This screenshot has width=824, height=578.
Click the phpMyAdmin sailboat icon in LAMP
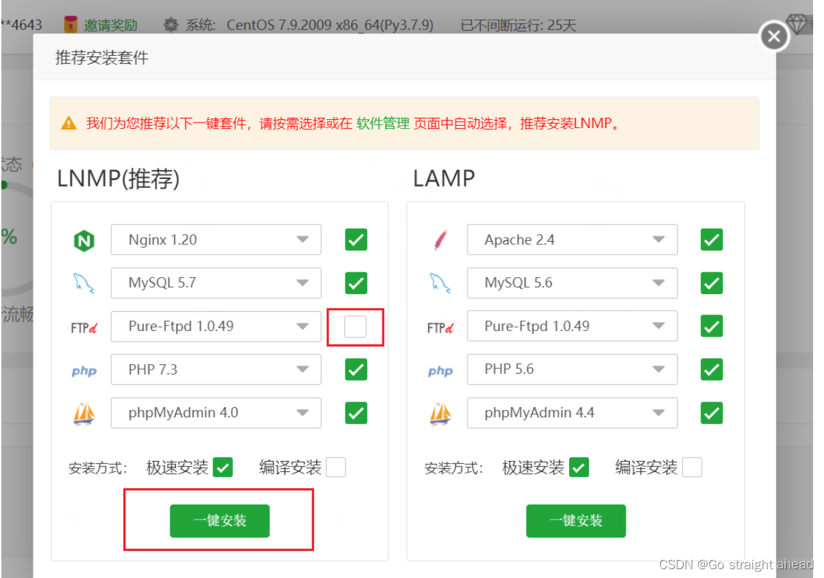point(440,414)
